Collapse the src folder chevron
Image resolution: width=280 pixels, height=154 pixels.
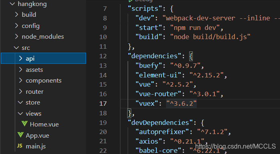pos(16,48)
